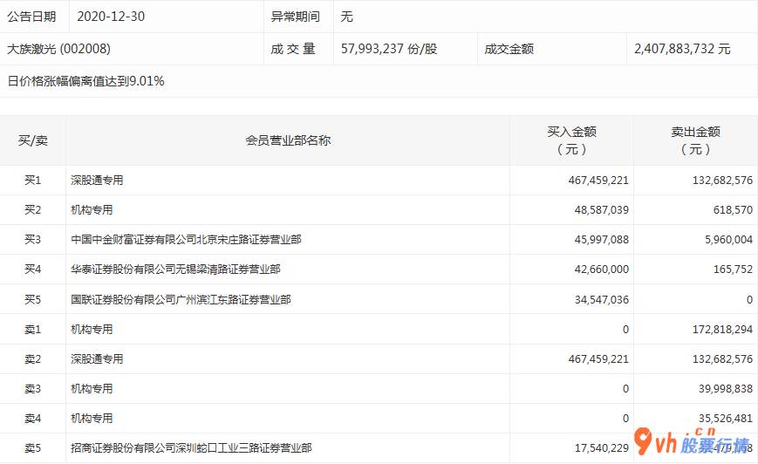Select sell amount 618,570

click(x=733, y=210)
